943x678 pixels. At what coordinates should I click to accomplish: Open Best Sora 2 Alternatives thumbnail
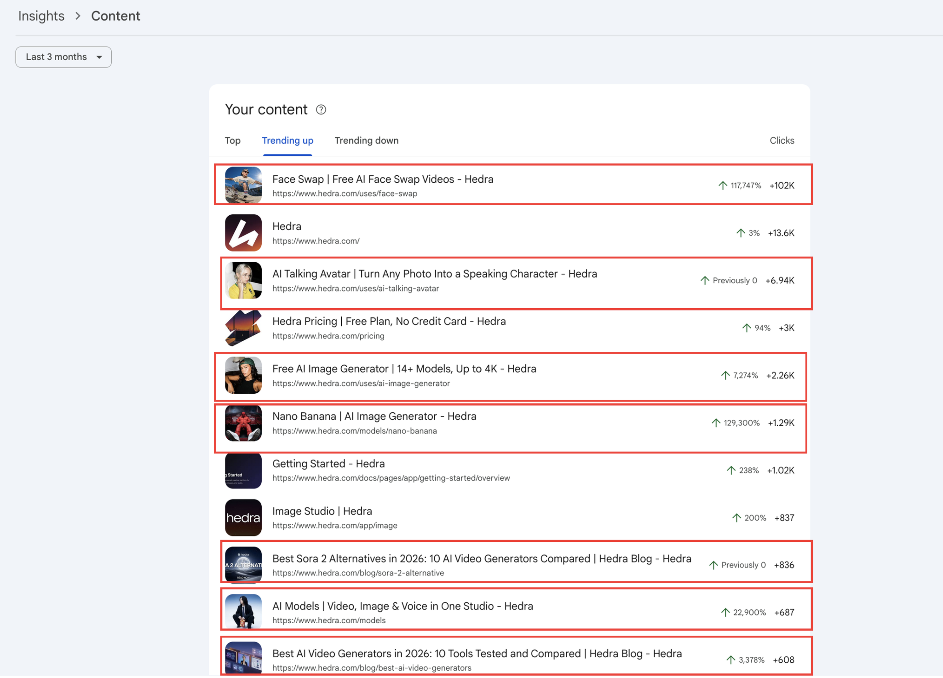tap(243, 565)
